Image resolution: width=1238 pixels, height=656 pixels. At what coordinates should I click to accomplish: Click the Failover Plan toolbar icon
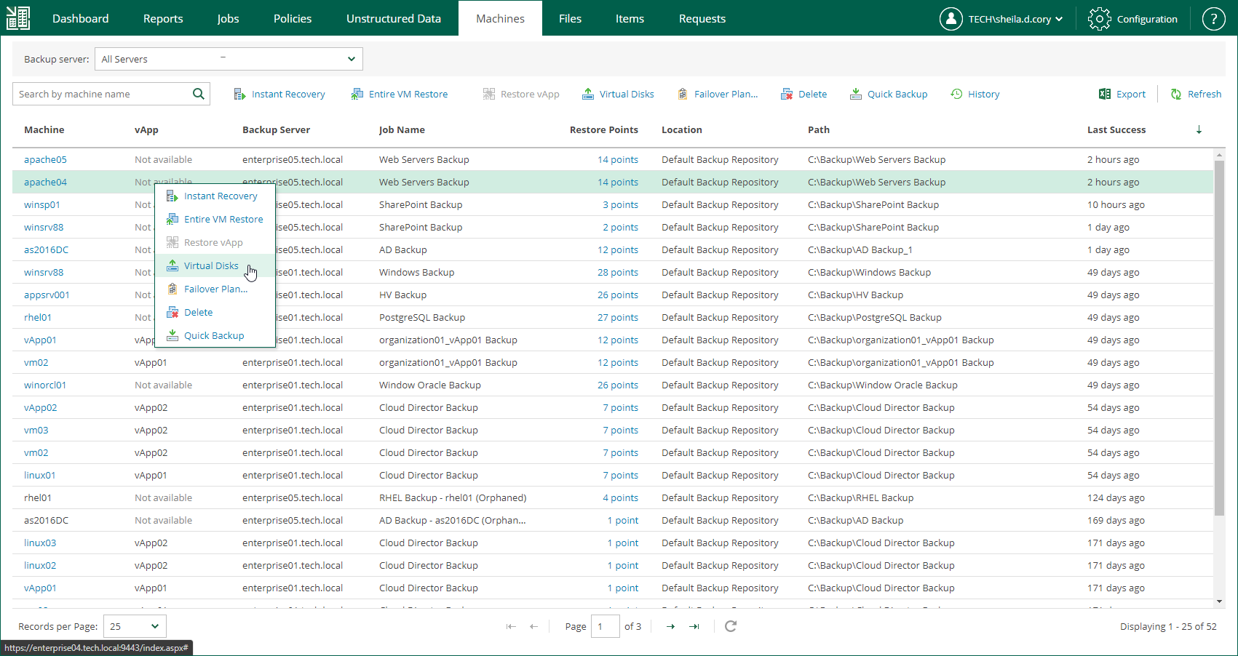[683, 95]
